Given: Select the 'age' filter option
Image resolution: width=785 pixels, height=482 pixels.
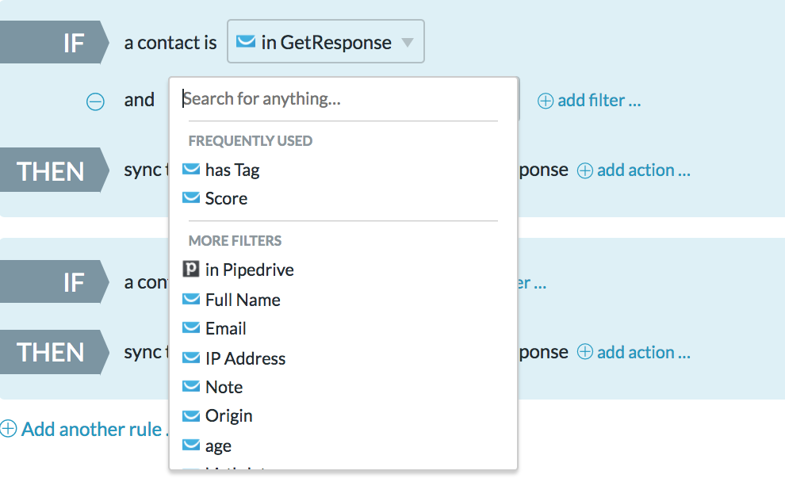Looking at the screenshot, I should 218,446.
